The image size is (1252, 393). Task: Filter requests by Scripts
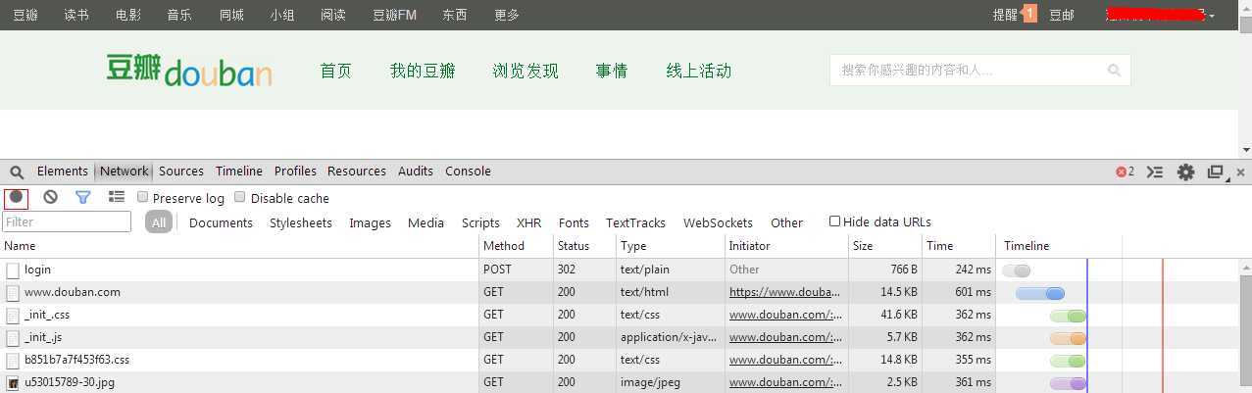(x=480, y=222)
